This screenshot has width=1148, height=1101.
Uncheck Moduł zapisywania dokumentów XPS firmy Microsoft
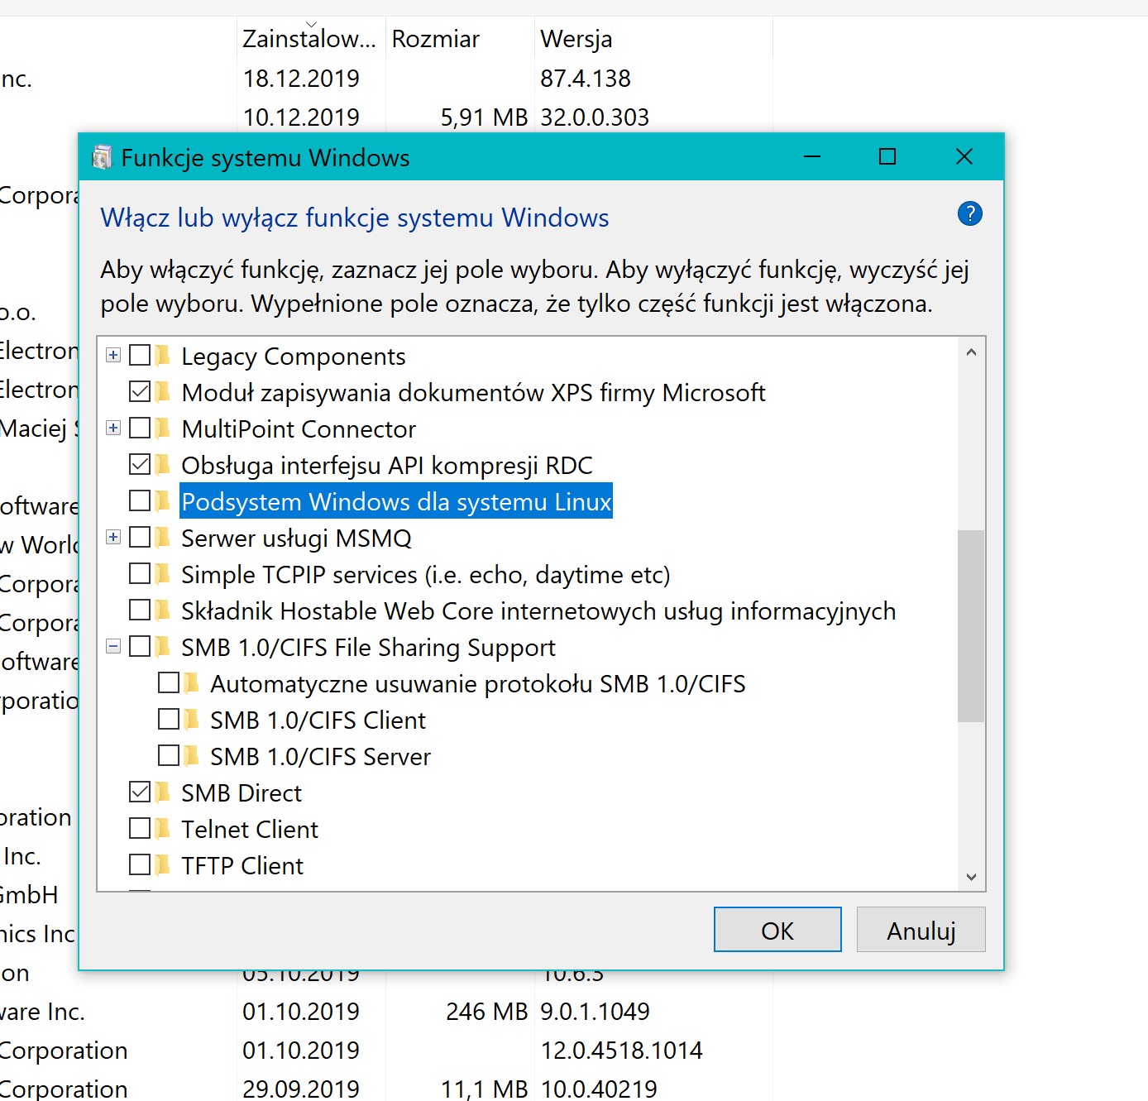click(x=140, y=391)
